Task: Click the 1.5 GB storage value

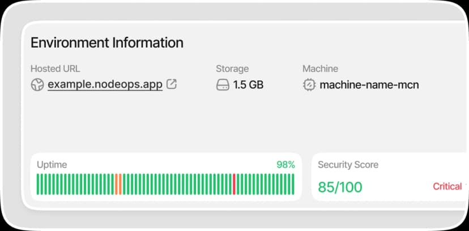Action: click(249, 85)
